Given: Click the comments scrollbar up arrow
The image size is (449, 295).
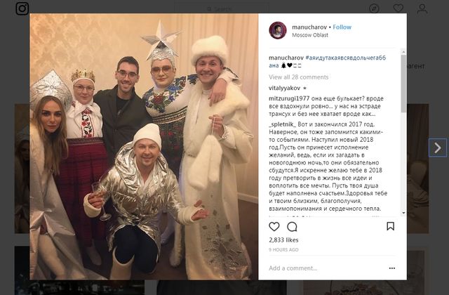Looking at the screenshot, I should [403, 52].
